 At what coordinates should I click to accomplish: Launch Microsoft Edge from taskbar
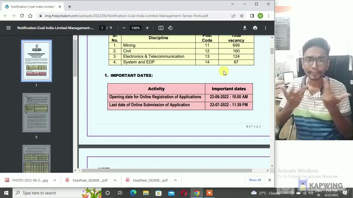[x=133, y=193]
